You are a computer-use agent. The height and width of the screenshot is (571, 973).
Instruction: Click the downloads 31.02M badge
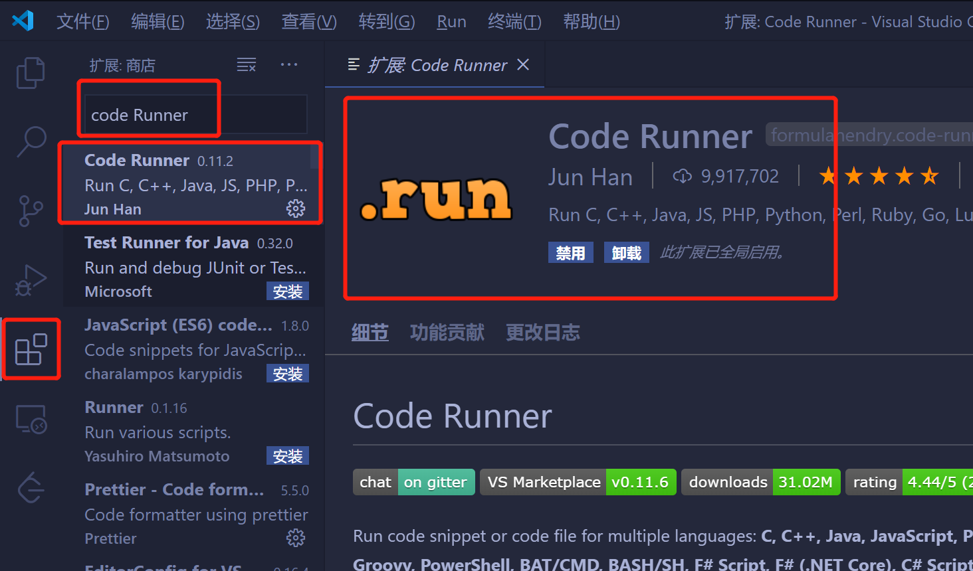click(x=761, y=482)
